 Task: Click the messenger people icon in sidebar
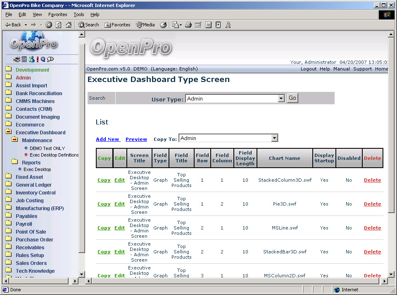click(x=31, y=59)
